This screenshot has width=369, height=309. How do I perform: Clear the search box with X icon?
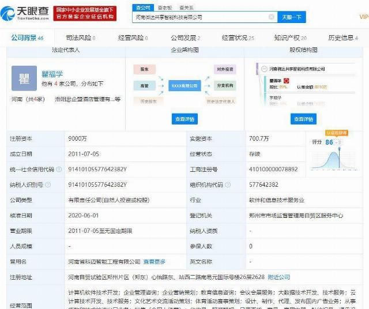click(x=272, y=17)
